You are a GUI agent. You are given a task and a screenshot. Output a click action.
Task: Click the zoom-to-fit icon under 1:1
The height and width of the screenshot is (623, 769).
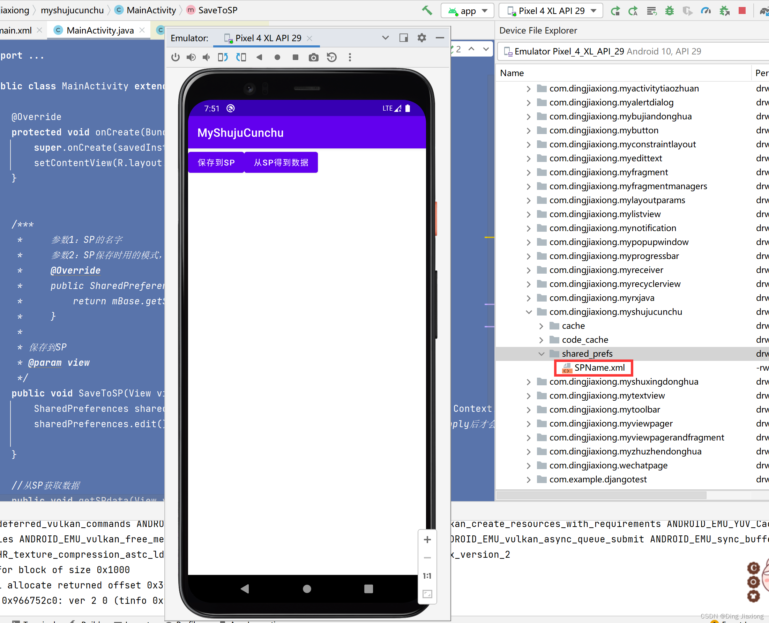427,594
